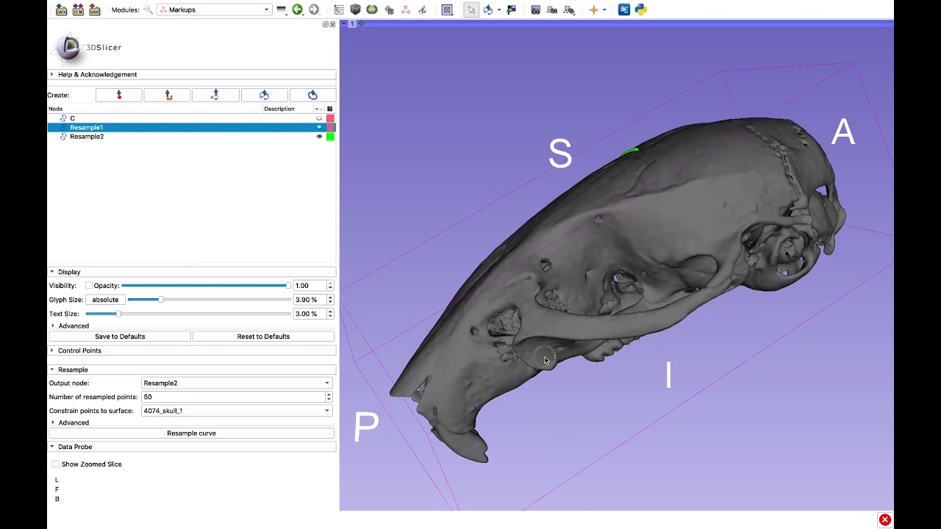Open the load DATA toolbar button
Viewport: 941px width, 529px height.
[x=61, y=10]
